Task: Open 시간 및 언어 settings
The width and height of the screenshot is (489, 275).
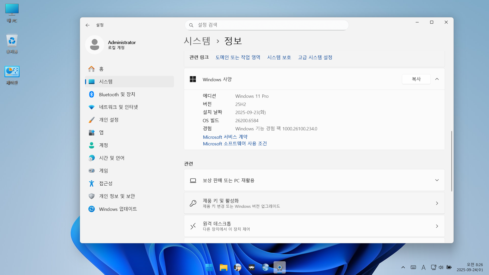Action: [x=112, y=158]
